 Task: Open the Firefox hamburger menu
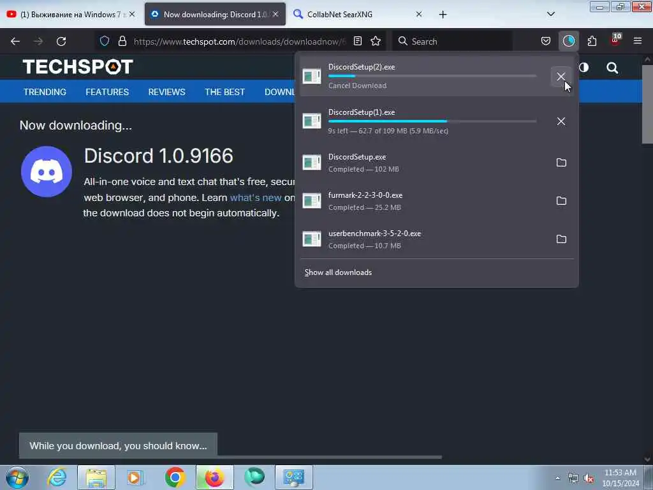click(x=638, y=41)
